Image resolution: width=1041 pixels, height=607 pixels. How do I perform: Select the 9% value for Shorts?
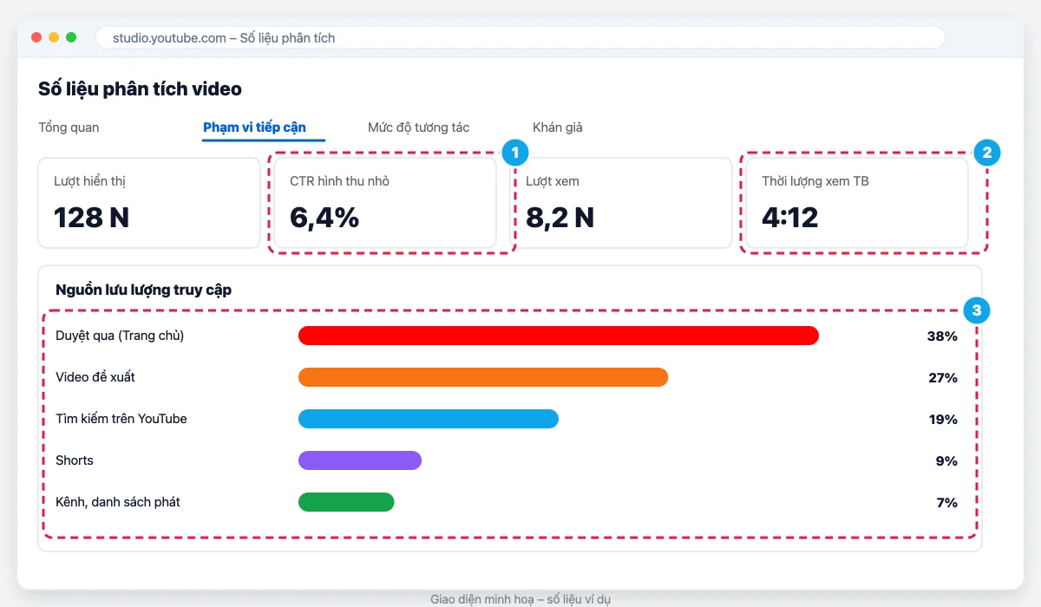pos(946,461)
